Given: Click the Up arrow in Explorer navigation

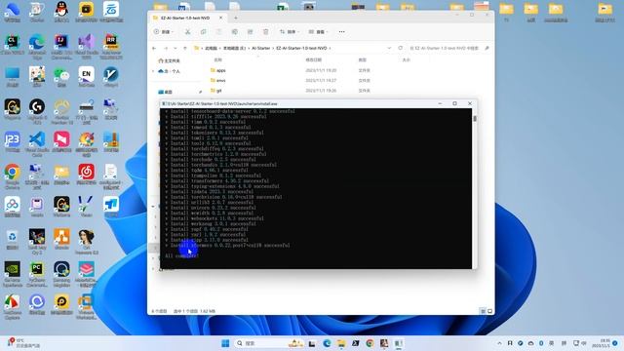Looking at the screenshot, I should pos(185,48).
